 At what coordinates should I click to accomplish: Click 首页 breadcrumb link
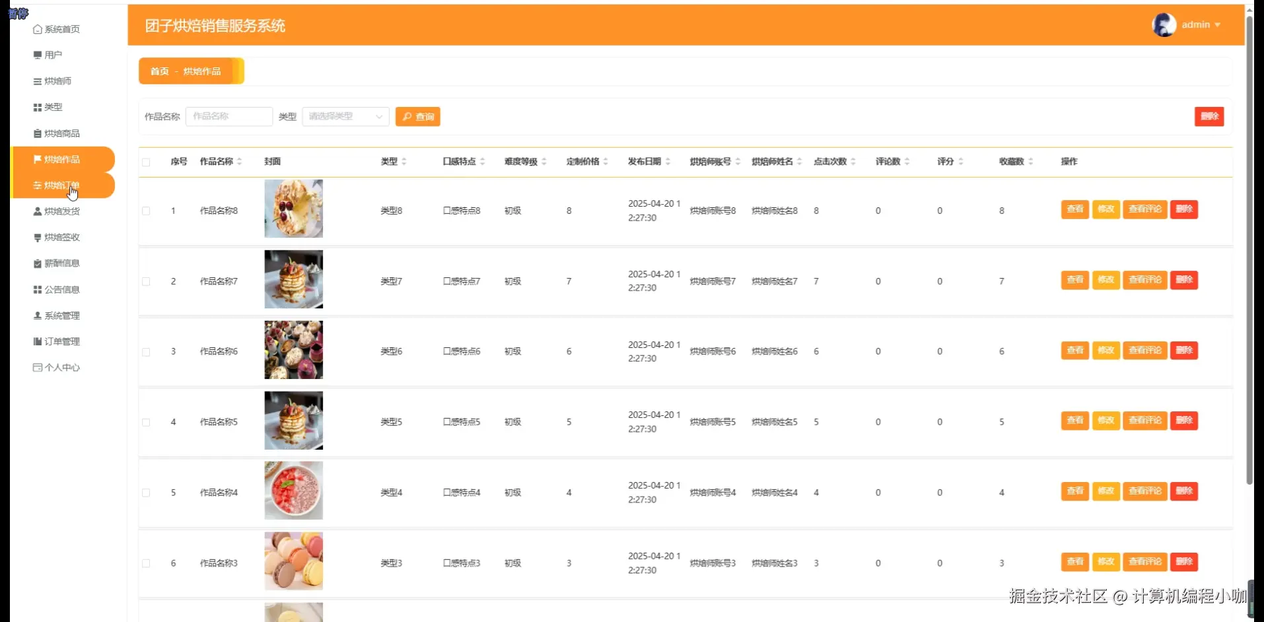(160, 71)
